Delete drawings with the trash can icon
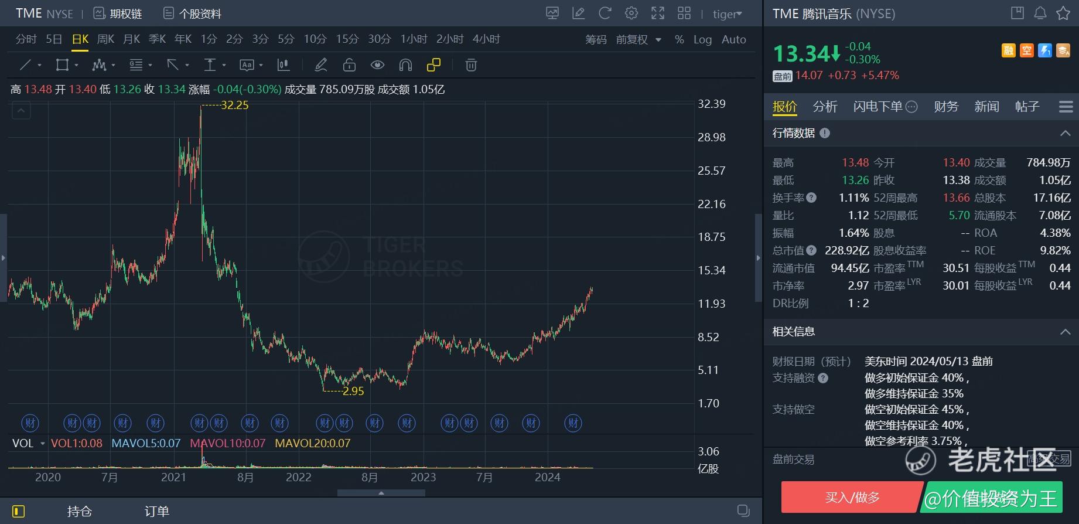The image size is (1079, 524). tap(471, 65)
